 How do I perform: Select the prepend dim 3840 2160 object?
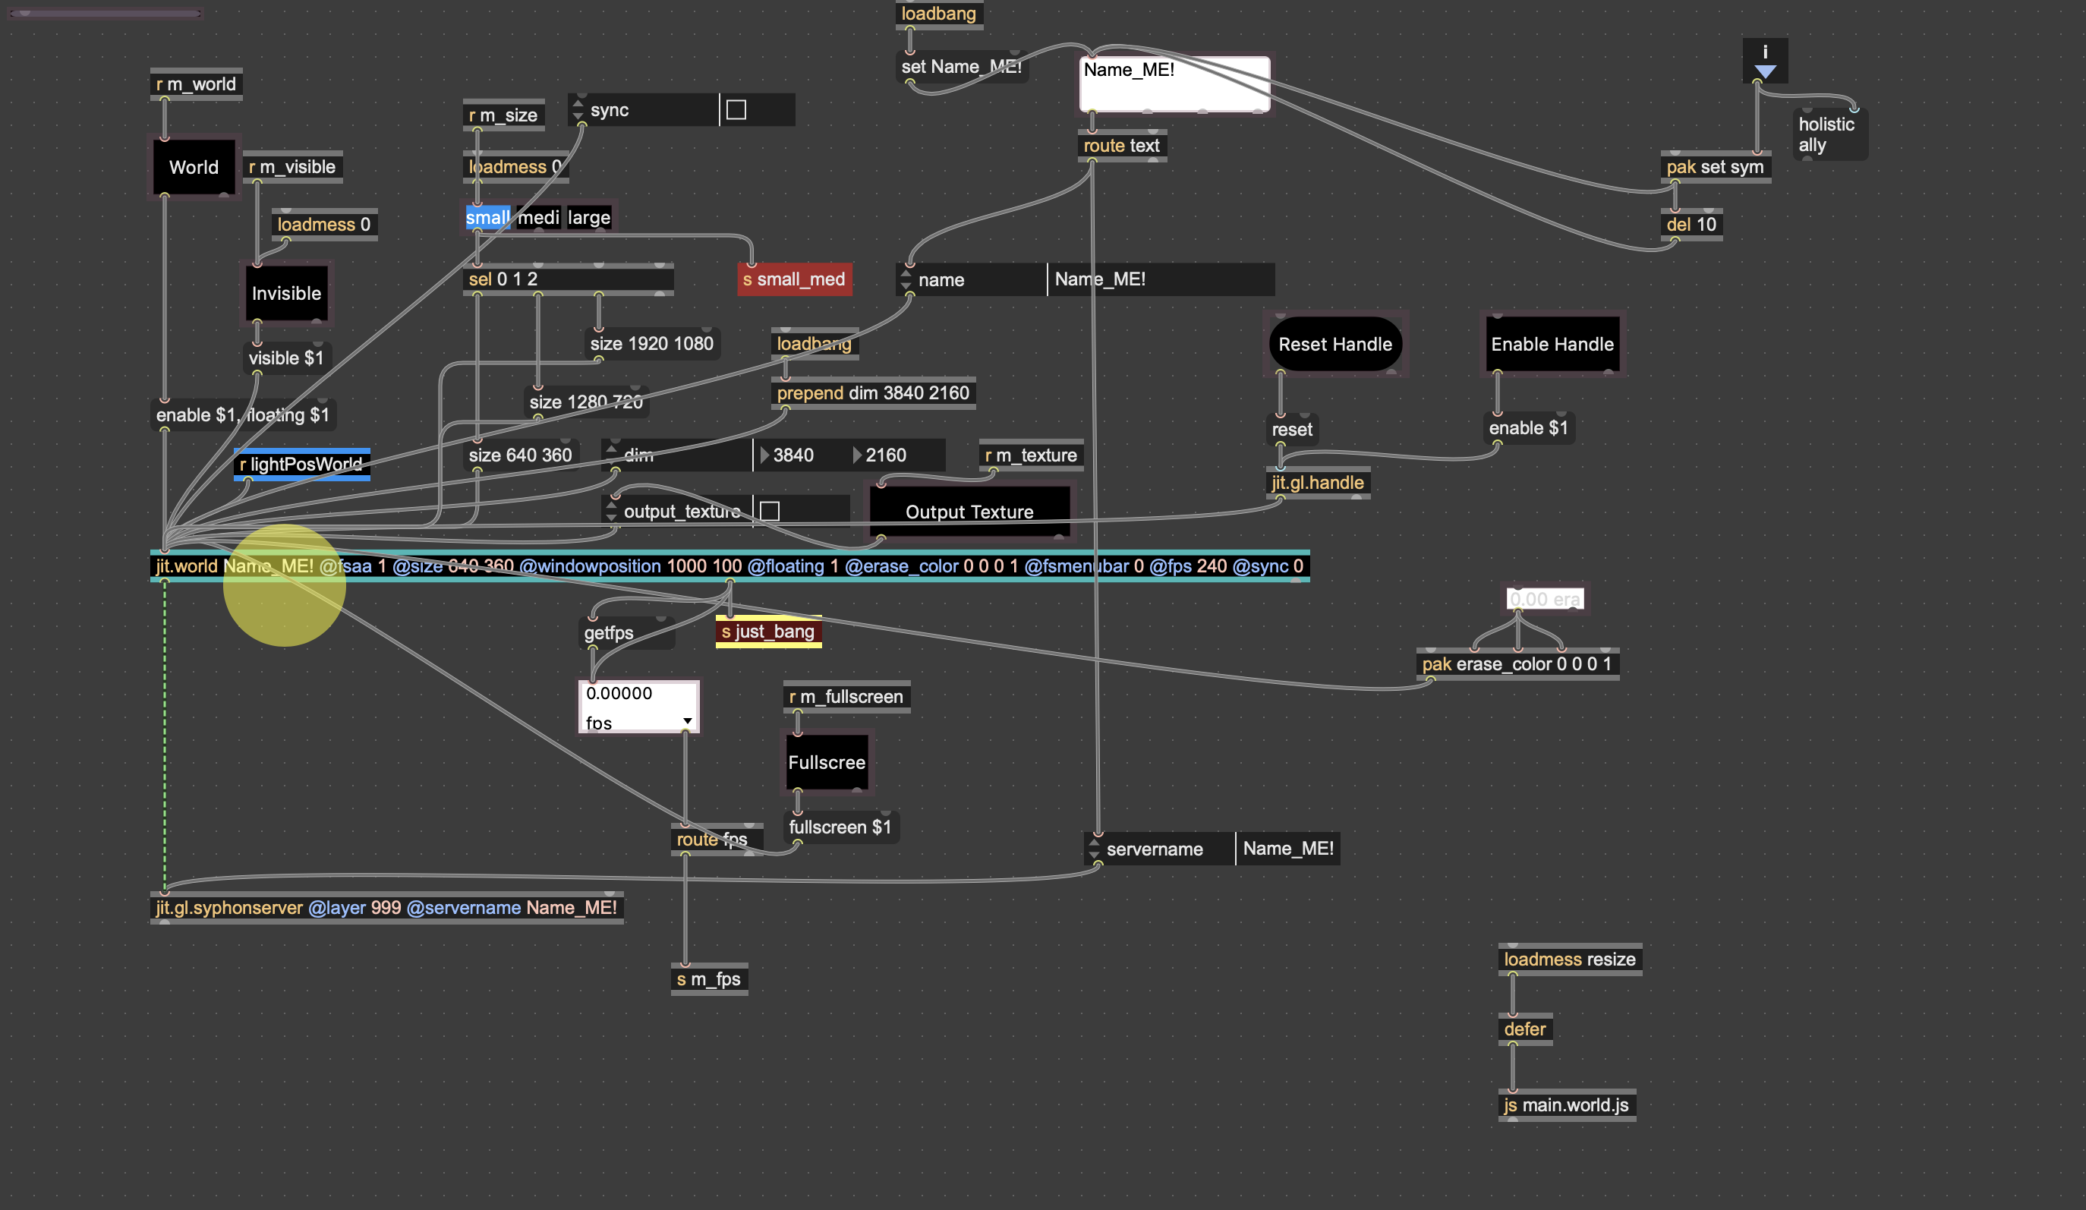tap(872, 393)
